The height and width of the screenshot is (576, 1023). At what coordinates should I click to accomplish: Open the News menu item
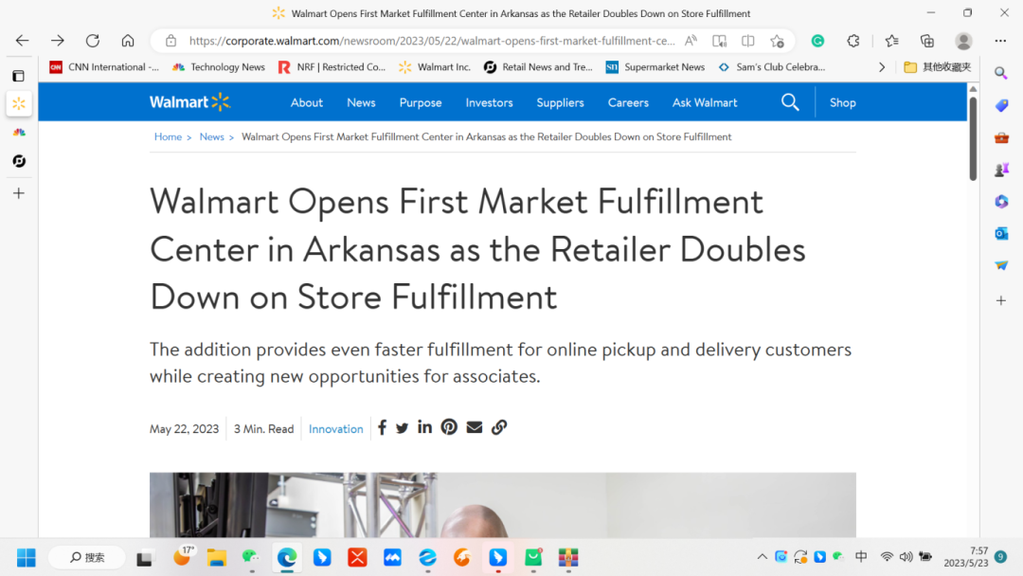(x=361, y=102)
